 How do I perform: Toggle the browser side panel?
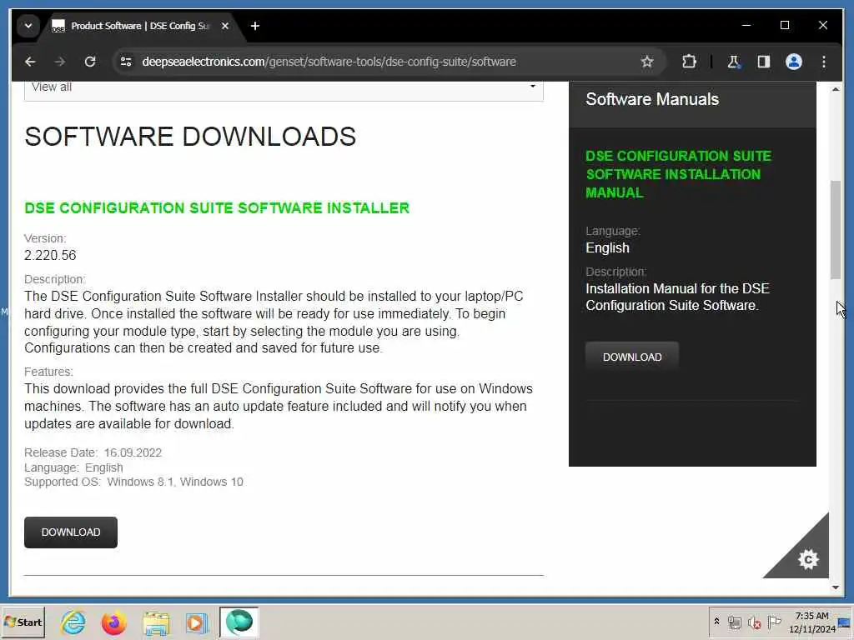click(764, 62)
